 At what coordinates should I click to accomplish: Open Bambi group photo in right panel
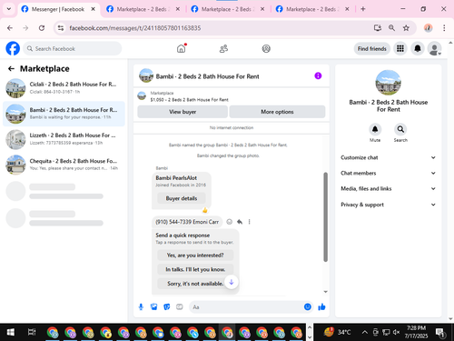click(389, 83)
